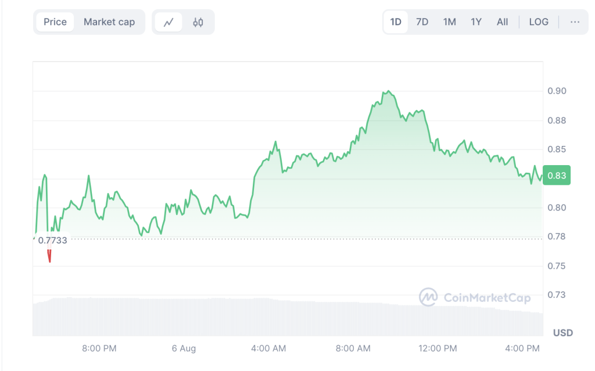This screenshot has height=371, width=595.
Task: Switch to candlestick chart view
Action: (198, 22)
